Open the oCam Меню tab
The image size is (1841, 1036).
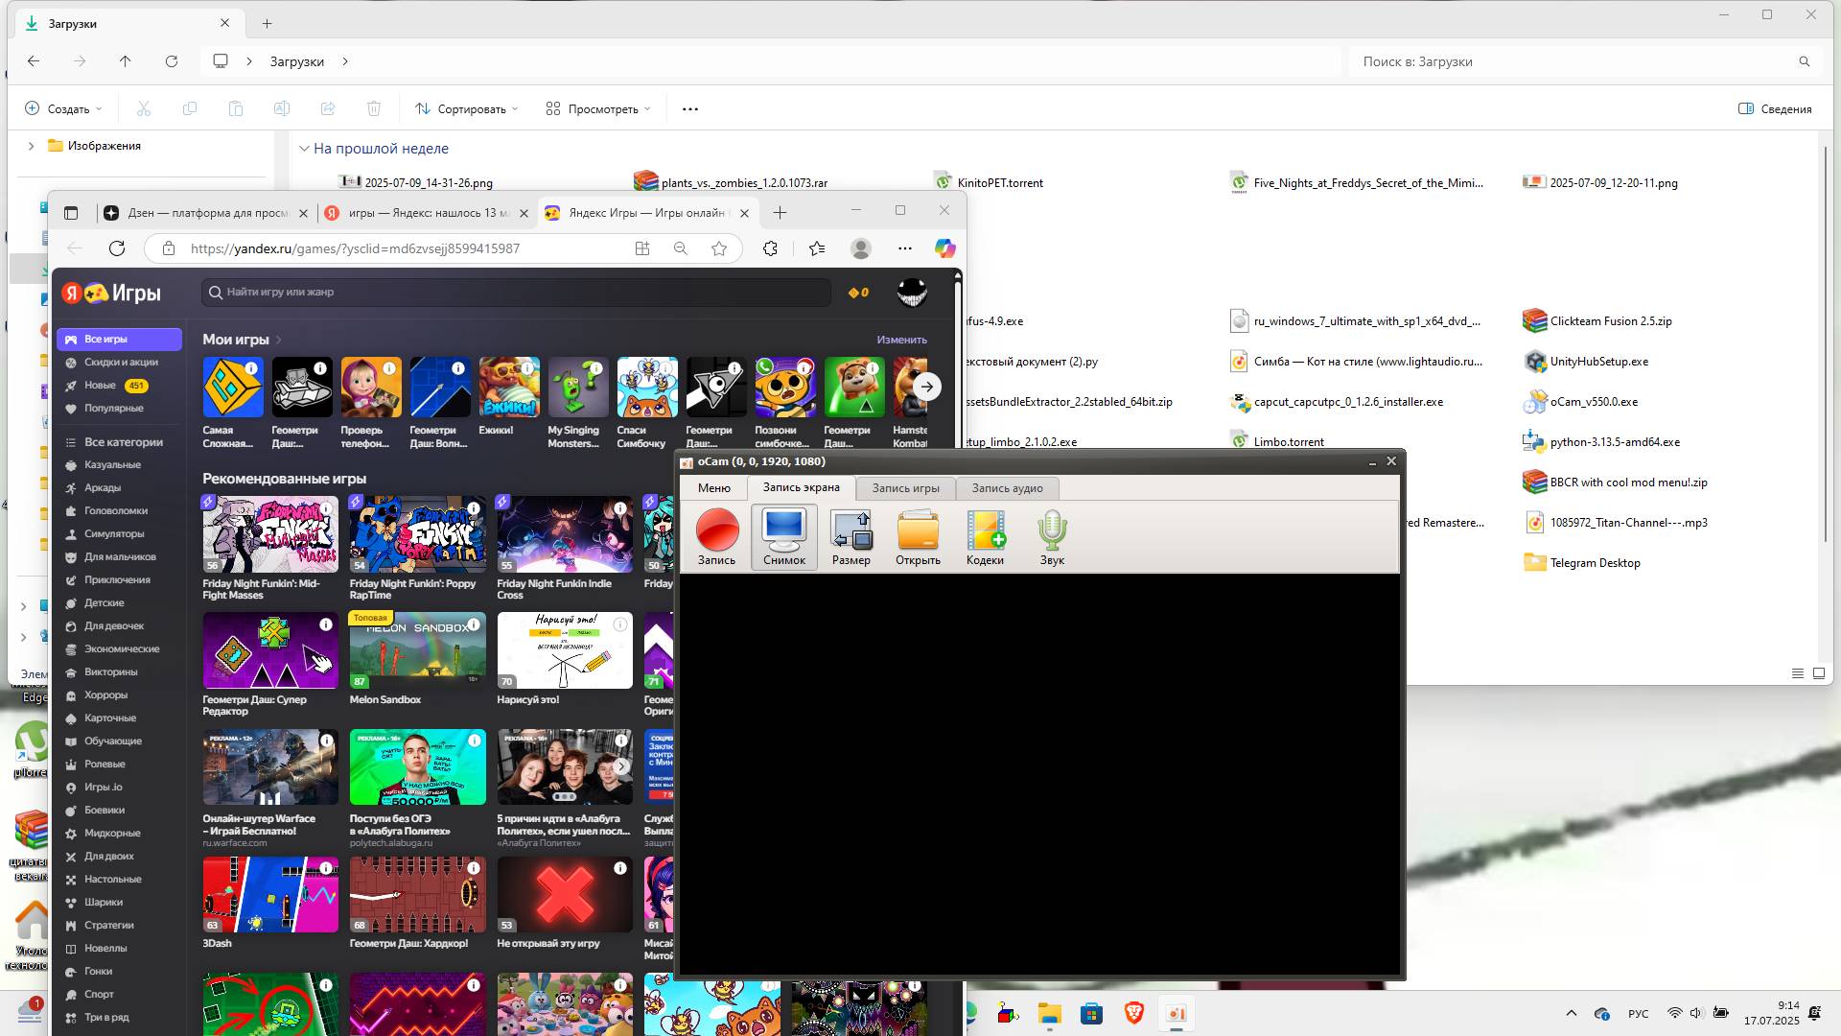coord(713,488)
